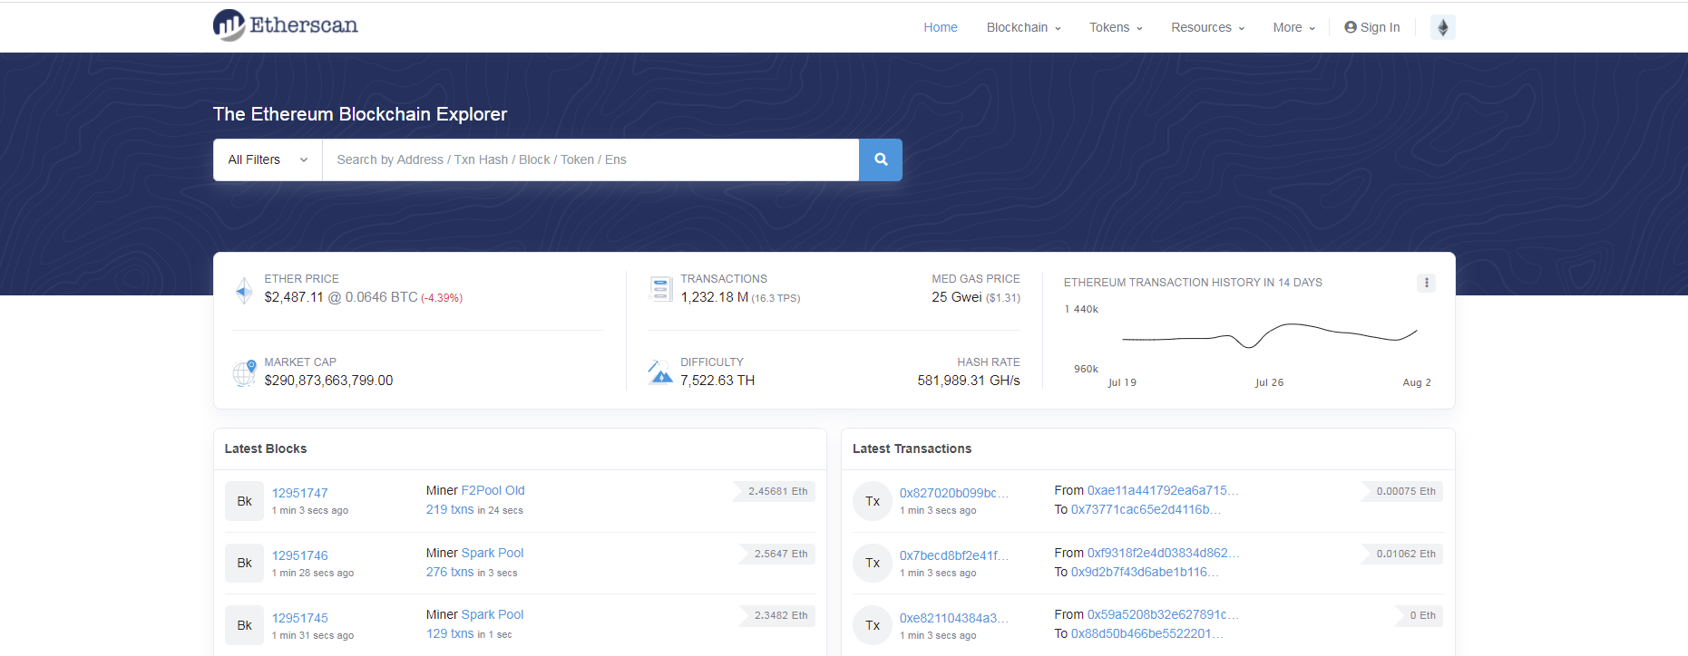View the 276 txns link
The image size is (1688, 656).
(450, 572)
